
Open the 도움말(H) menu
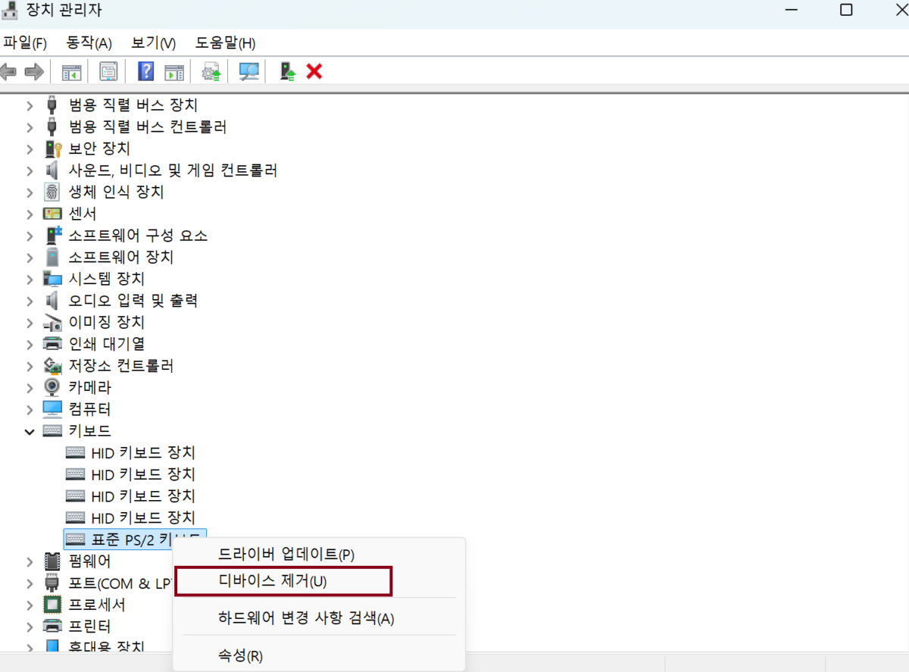[x=225, y=42]
